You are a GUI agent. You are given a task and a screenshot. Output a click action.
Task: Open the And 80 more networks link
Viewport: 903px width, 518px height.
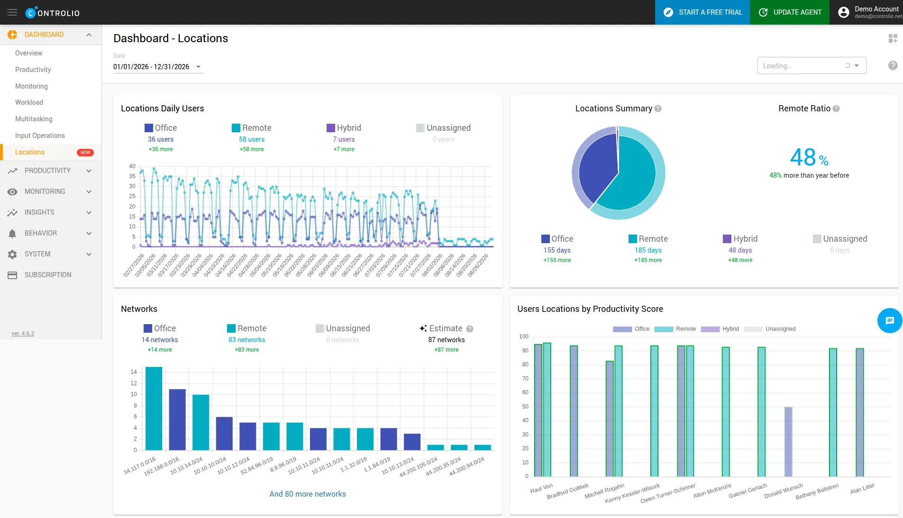coord(308,494)
